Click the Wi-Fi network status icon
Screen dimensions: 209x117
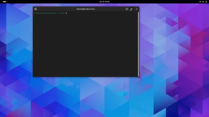[x=200, y=2]
